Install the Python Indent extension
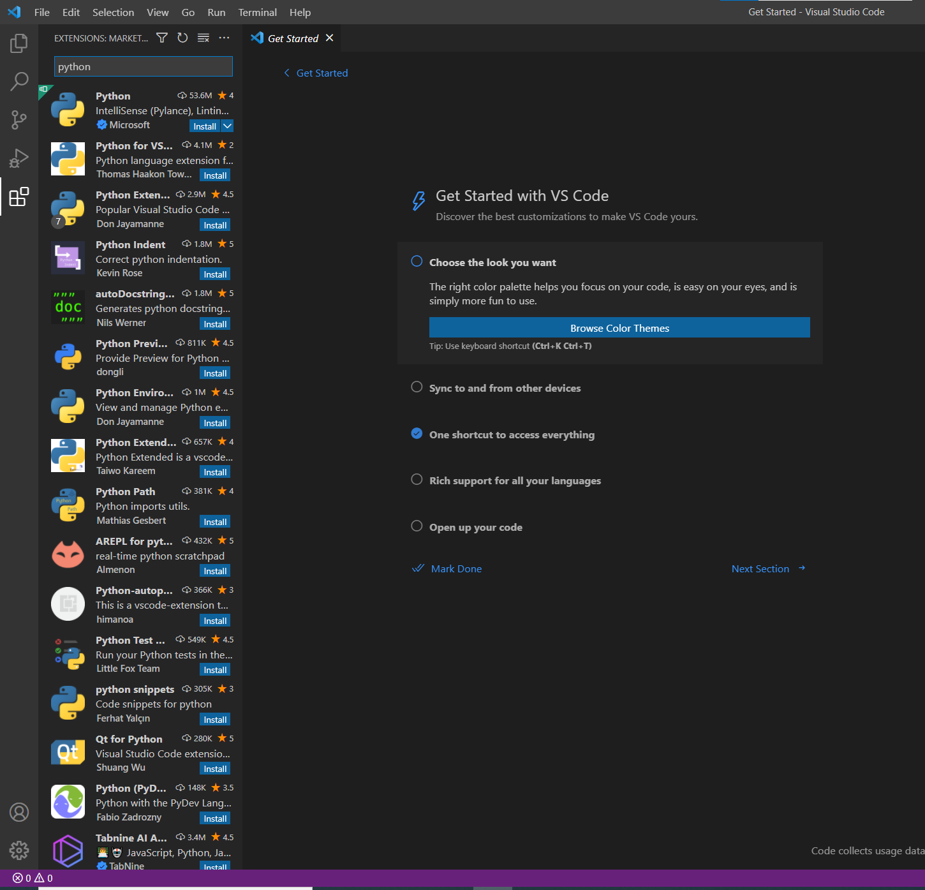925x890 pixels. pyautogui.click(x=216, y=274)
